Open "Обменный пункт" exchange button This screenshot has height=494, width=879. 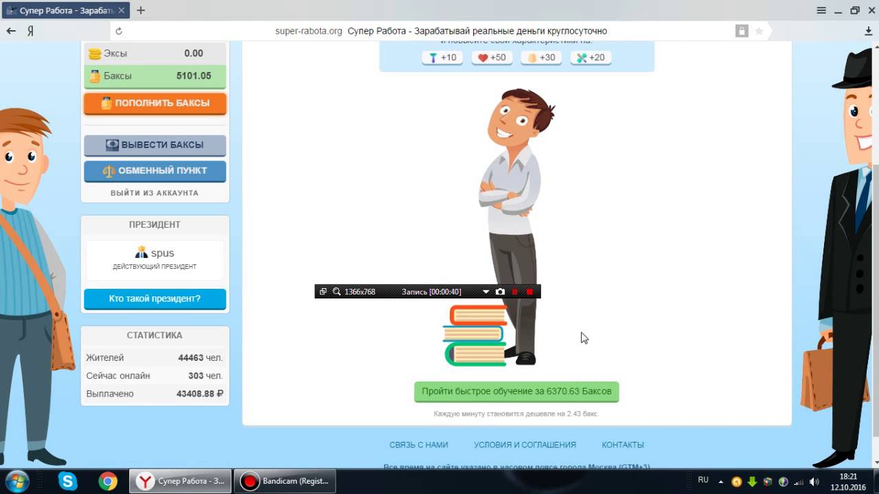(x=155, y=171)
